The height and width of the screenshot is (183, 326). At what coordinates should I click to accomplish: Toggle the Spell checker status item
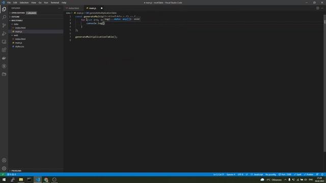297,174
